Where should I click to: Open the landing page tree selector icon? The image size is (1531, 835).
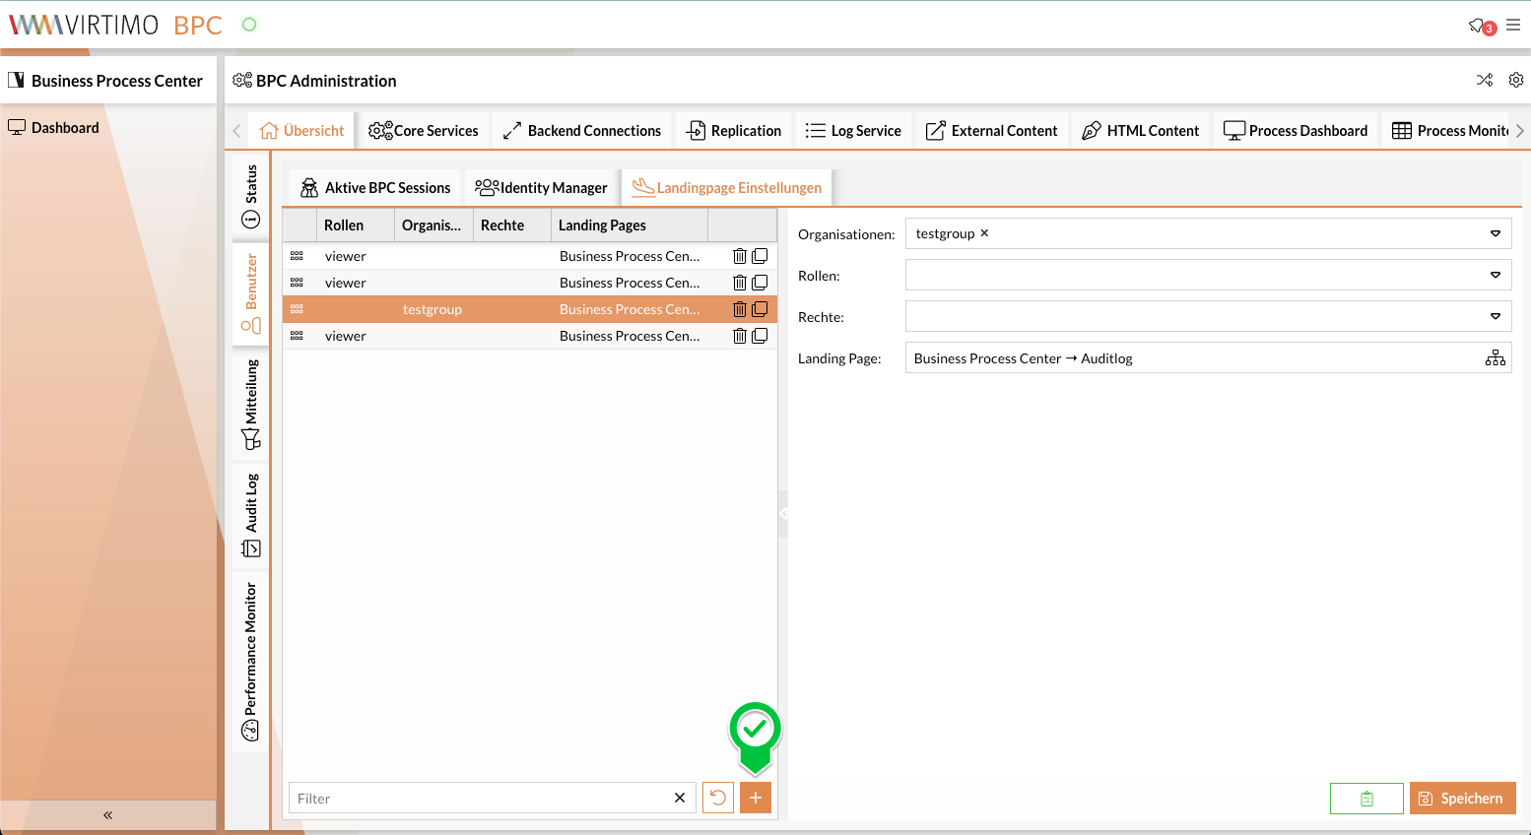click(x=1495, y=358)
